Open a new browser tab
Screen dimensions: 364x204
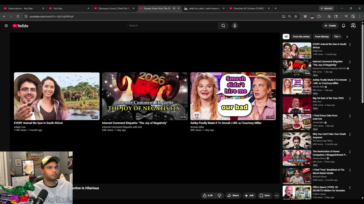[x=275, y=8]
